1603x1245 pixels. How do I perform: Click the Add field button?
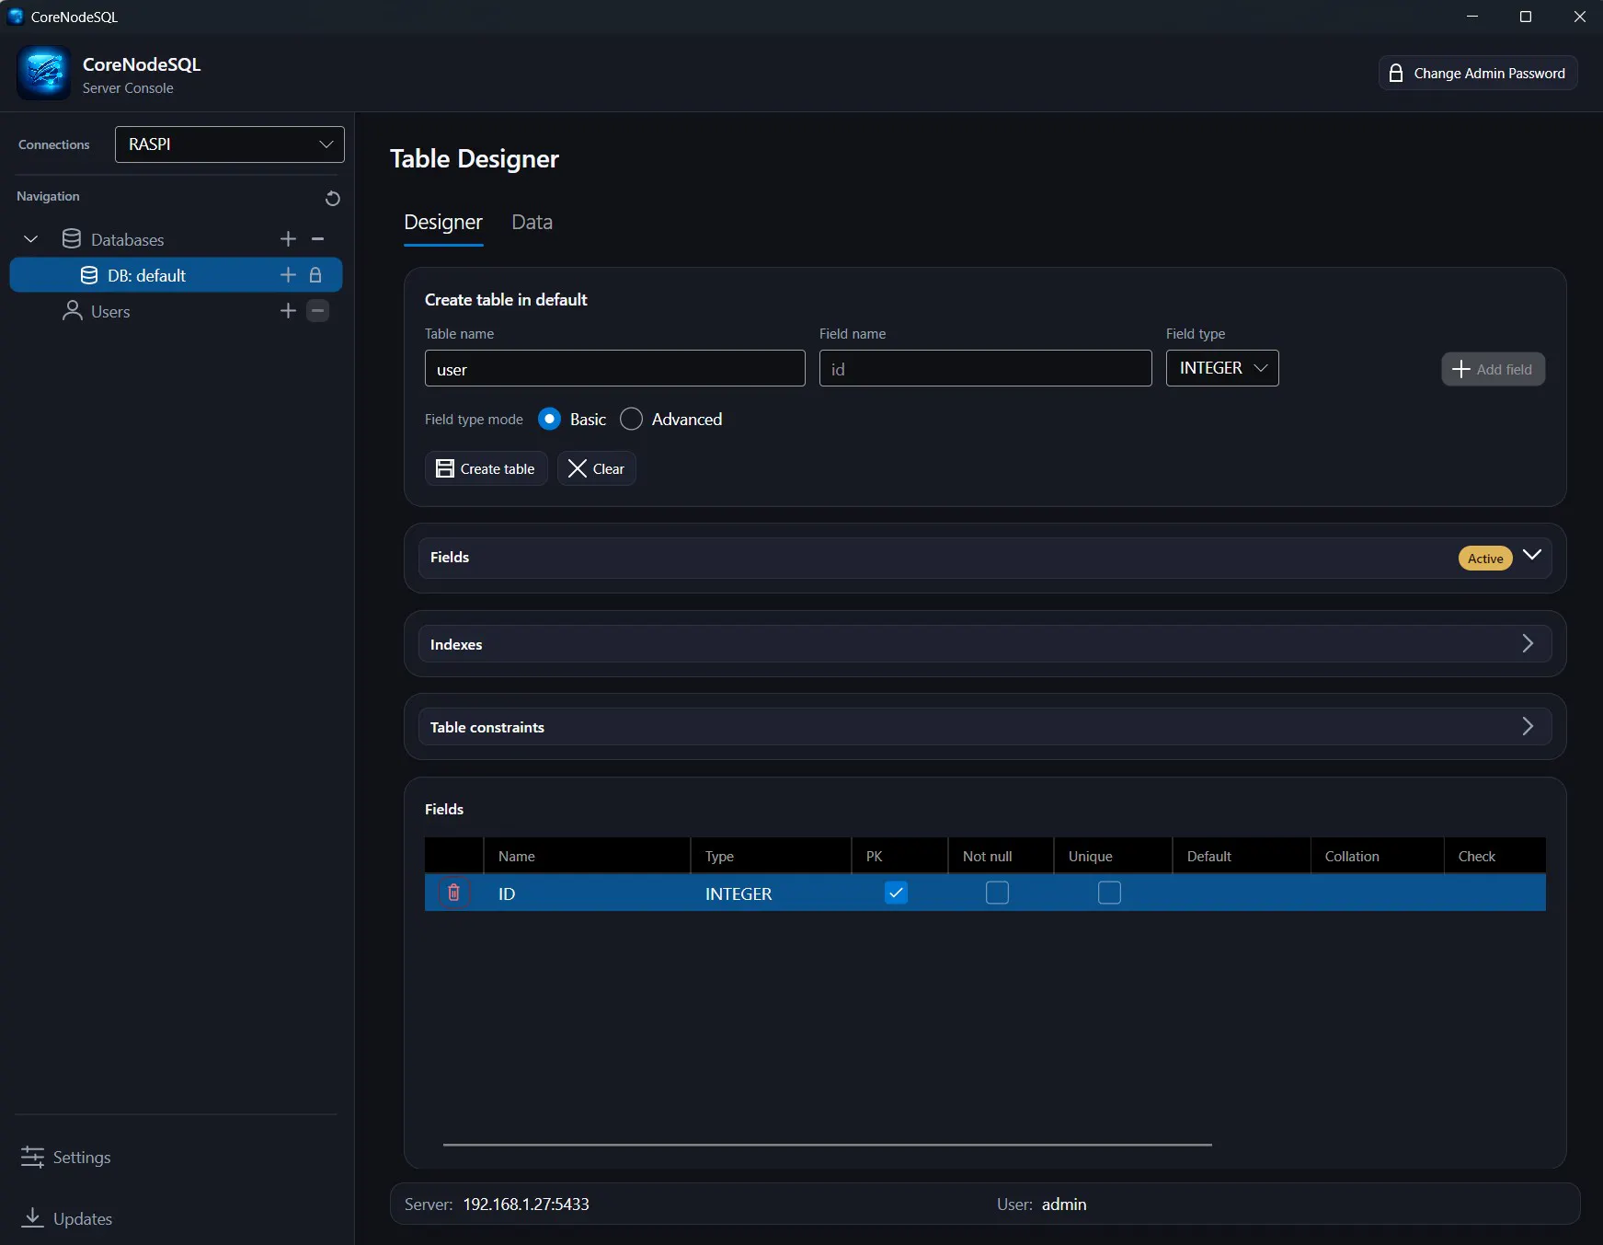1493,369
